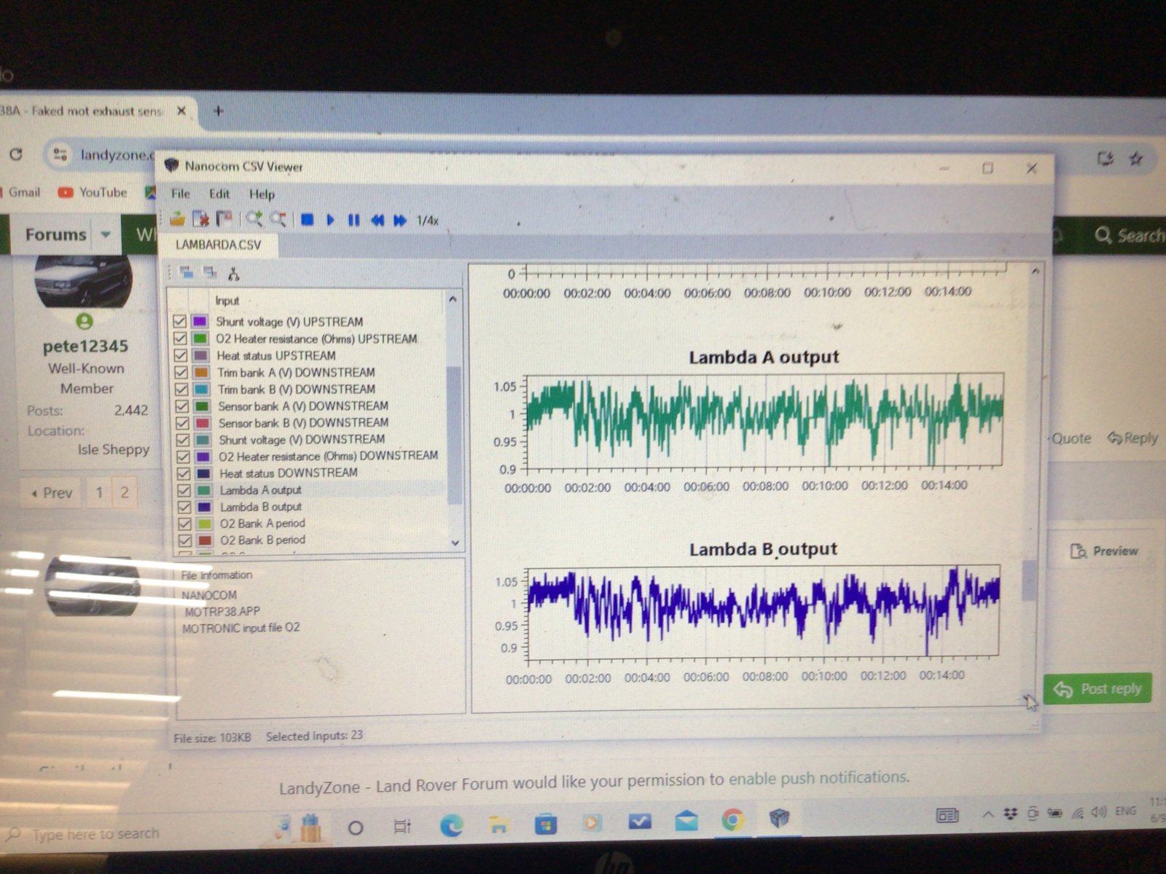Toggle Trim bank A (V) DOWNSTREAM checkbox

(181, 372)
